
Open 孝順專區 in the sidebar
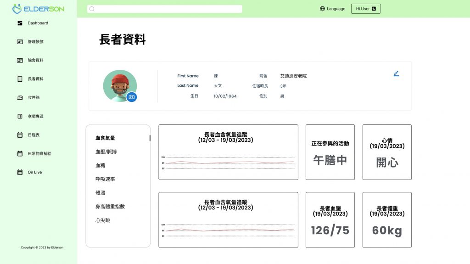pos(35,117)
